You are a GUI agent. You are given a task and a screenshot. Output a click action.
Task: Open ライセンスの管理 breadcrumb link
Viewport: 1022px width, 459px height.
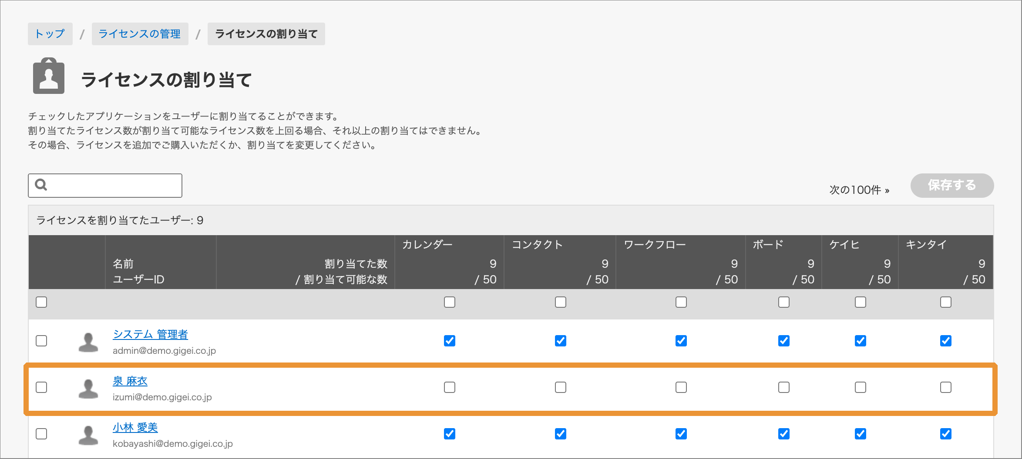tap(140, 34)
